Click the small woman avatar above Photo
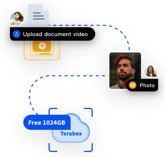The image size is (165, 157). [151, 71]
